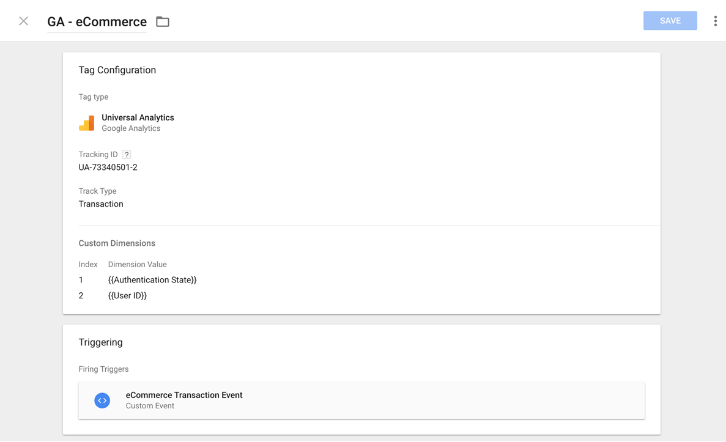
Task: Click the Triggering card heading
Action: pyautogui.click(x=100, y=342)
